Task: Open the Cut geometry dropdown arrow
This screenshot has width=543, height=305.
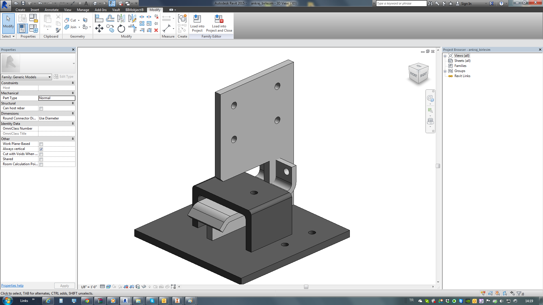Action: pos(79,20)
